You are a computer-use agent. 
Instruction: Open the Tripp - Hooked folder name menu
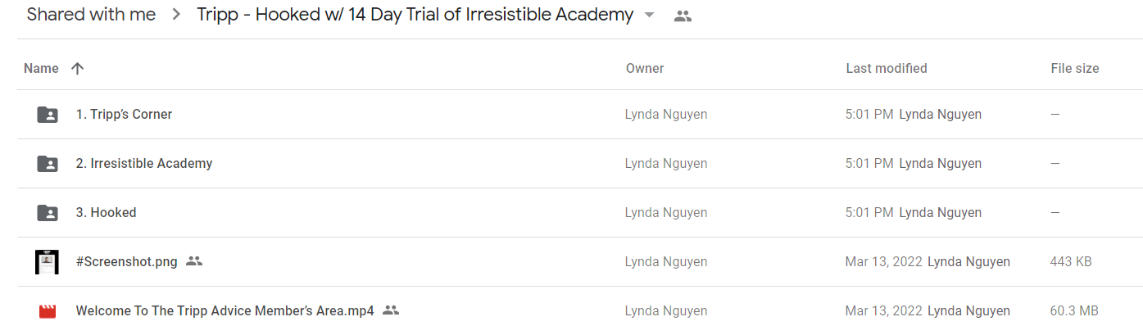point(415,15)
